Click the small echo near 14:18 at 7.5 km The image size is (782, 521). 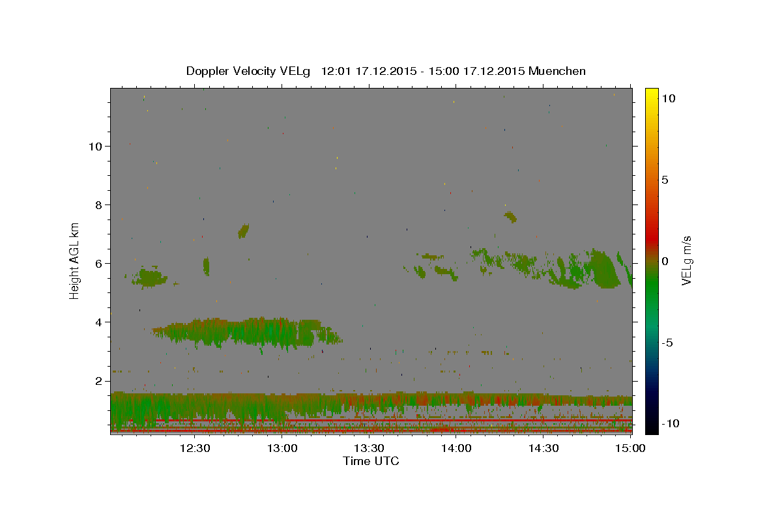(510, 216)
